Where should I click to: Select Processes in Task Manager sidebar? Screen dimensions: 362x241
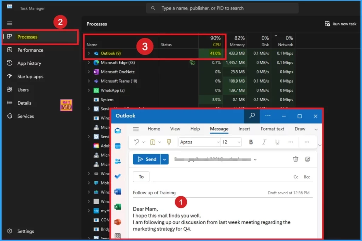click(40, 37)
